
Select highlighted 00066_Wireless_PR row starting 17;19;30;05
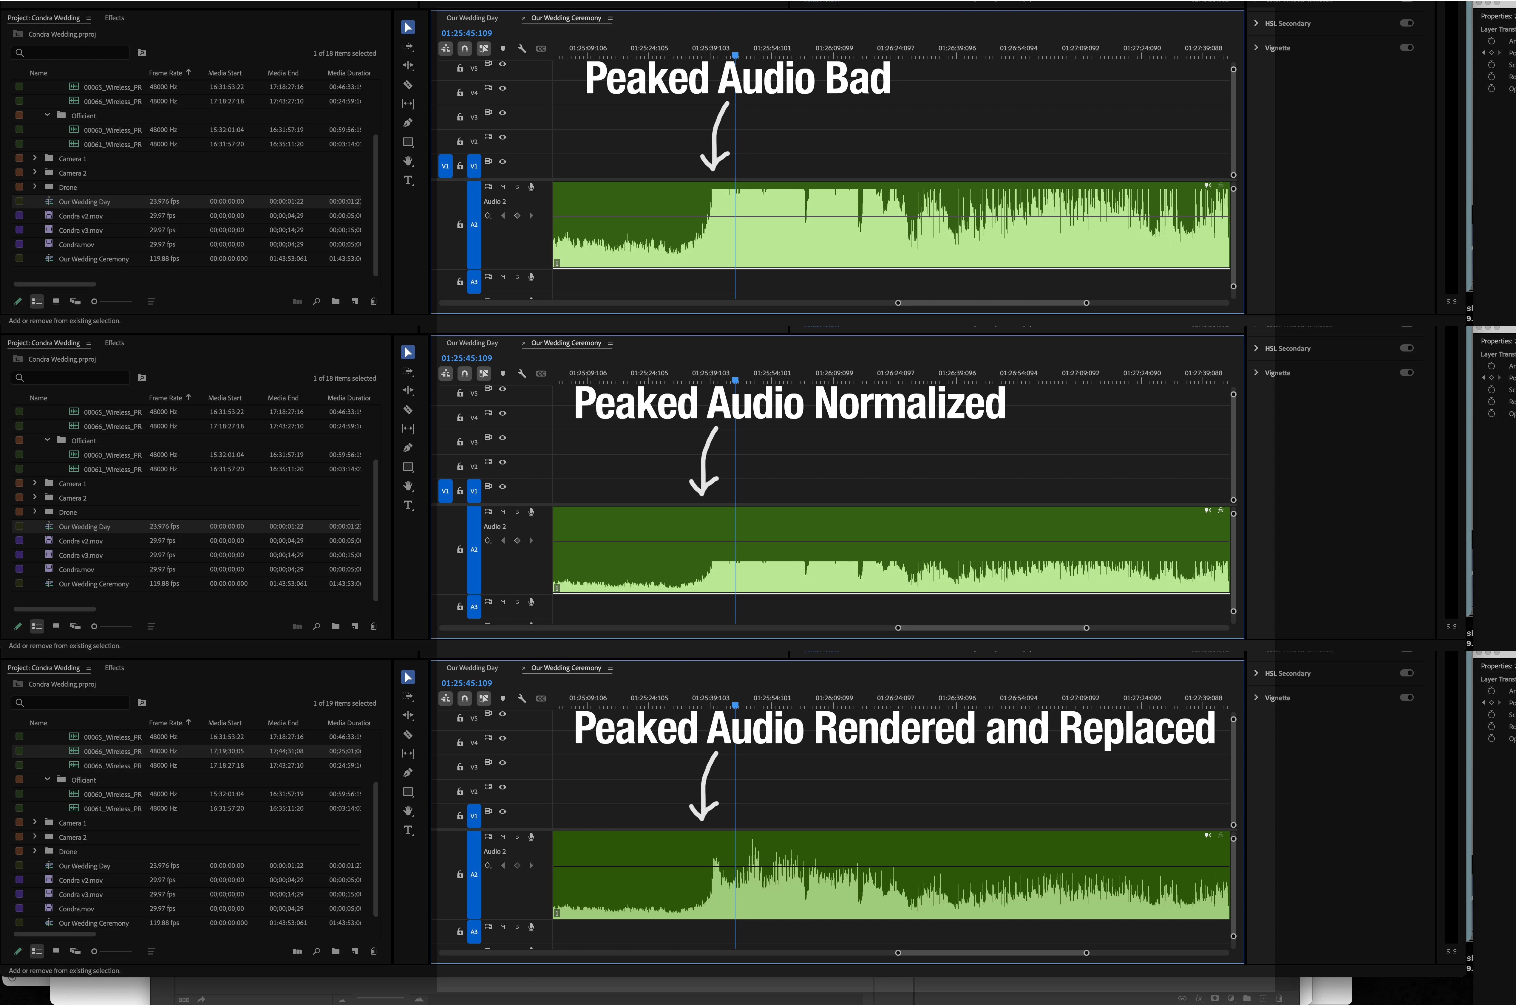pos(112,751)
